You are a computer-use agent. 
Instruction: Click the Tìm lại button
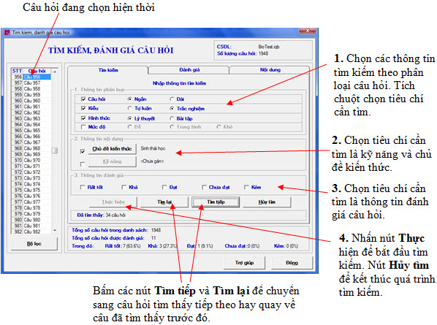[164, 202]
